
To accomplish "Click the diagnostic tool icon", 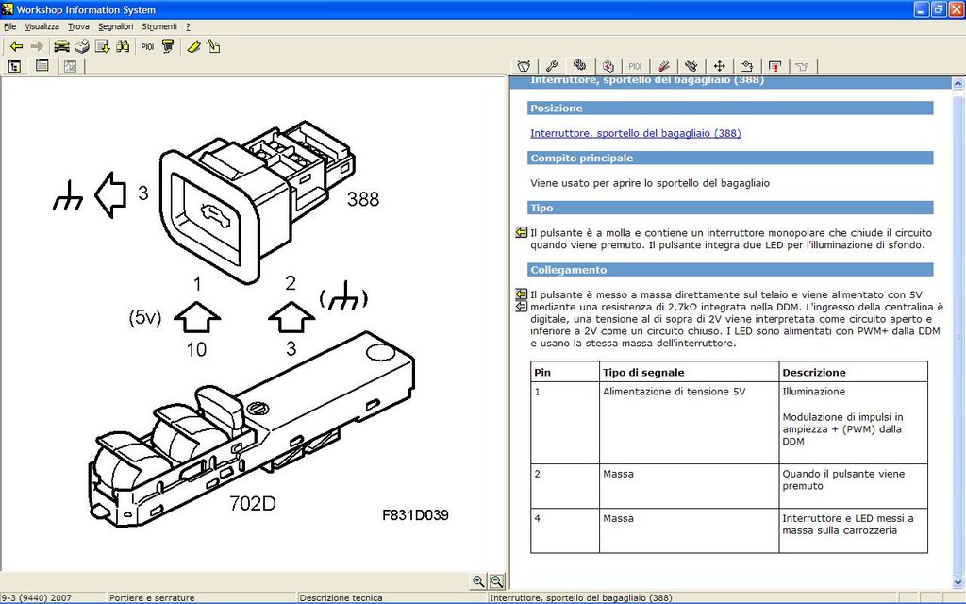I will pos(168,46).
